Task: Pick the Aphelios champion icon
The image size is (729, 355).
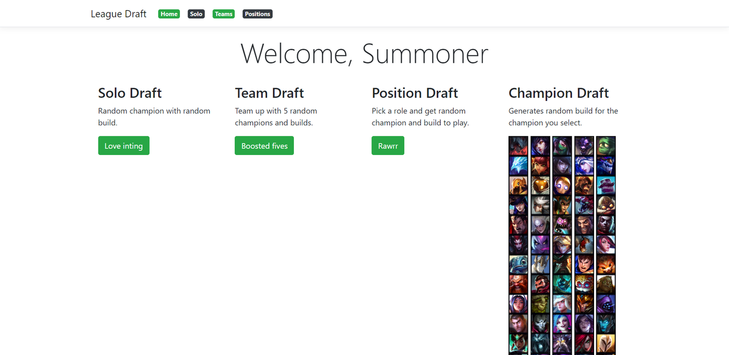Action: click(562, 166)
